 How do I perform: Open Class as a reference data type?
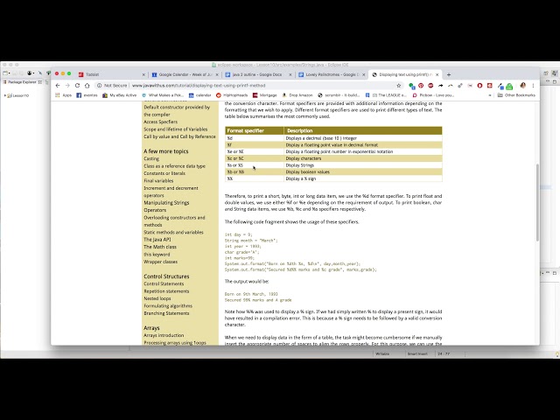[x=175, y=166]
